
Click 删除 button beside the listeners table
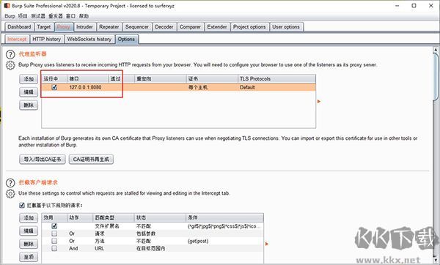(x=29, y=105)
